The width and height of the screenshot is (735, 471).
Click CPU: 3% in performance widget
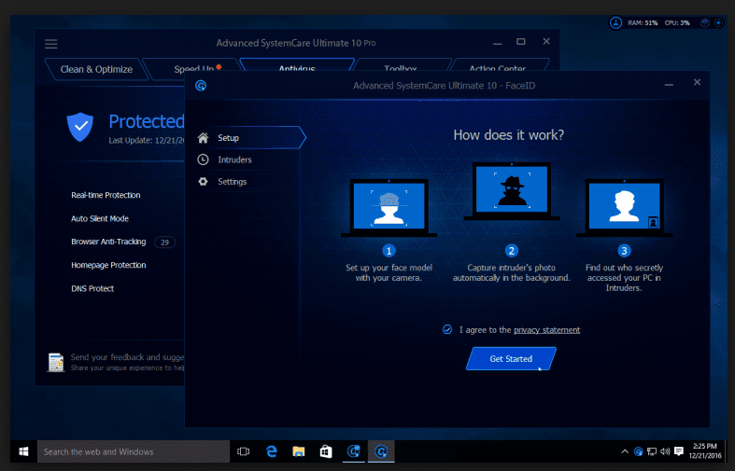click(x=677, y=22)
